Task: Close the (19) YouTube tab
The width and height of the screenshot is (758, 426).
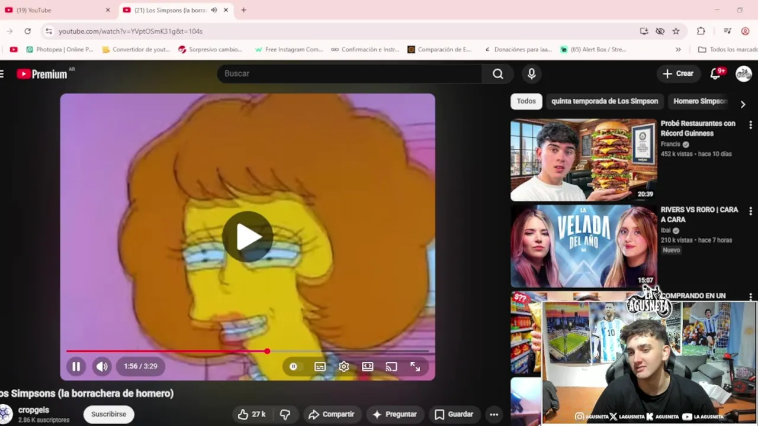Action: [108, 10]
